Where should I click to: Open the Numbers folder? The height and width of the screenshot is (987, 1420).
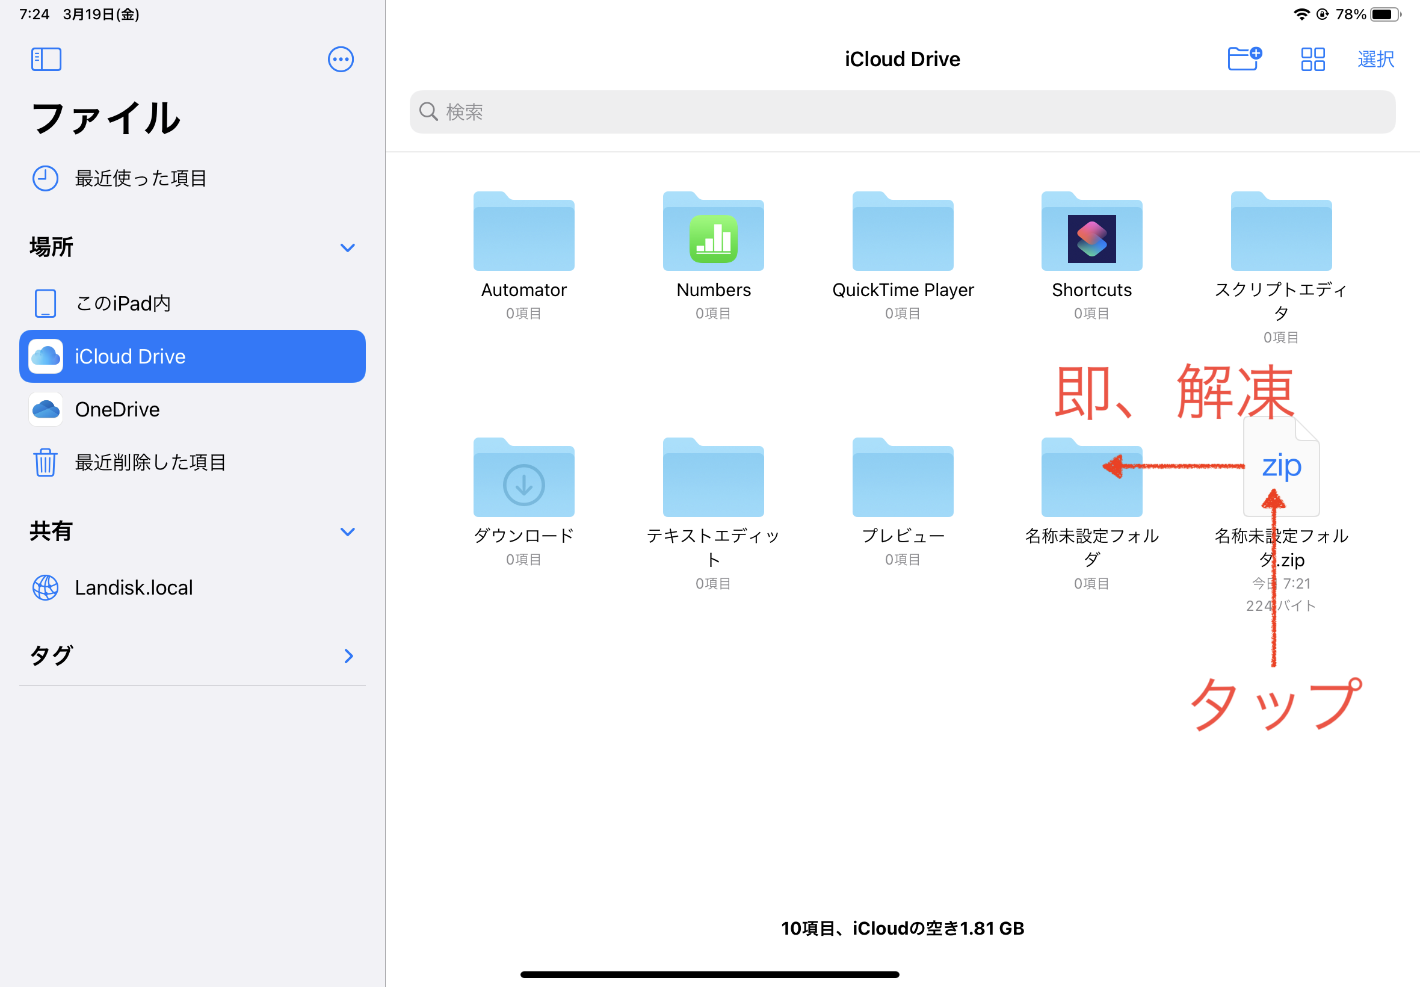click(713, 235)
